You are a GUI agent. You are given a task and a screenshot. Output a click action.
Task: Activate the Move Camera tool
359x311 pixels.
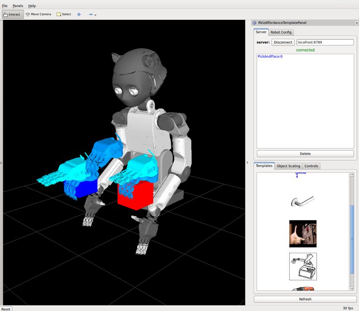(x=38, y=14)
